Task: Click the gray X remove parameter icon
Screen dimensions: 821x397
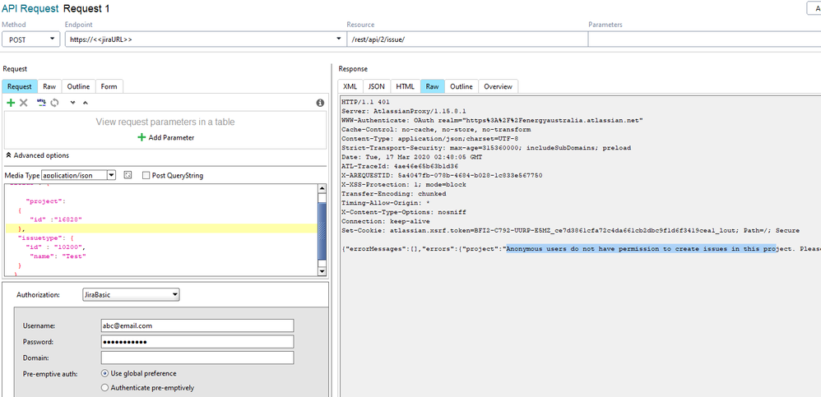Action: click(x=23, y=103)
